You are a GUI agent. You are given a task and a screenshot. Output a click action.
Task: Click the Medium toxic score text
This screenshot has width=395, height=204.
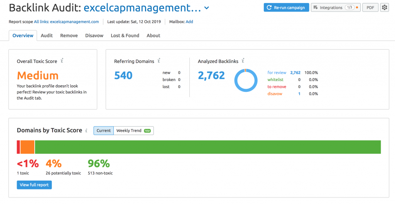(37, 76)
